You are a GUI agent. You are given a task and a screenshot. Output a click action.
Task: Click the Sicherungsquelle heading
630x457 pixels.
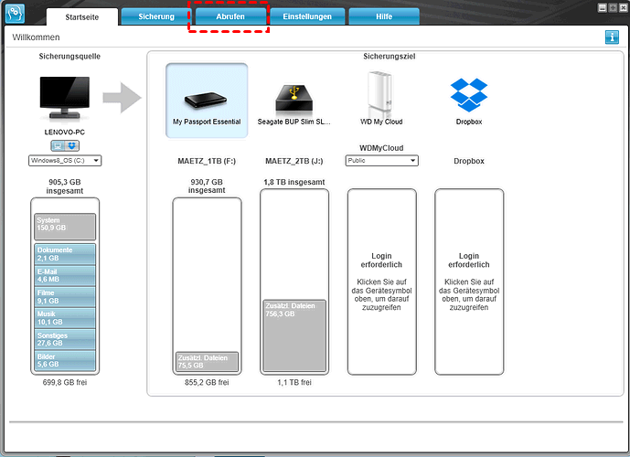click(69, 57)
